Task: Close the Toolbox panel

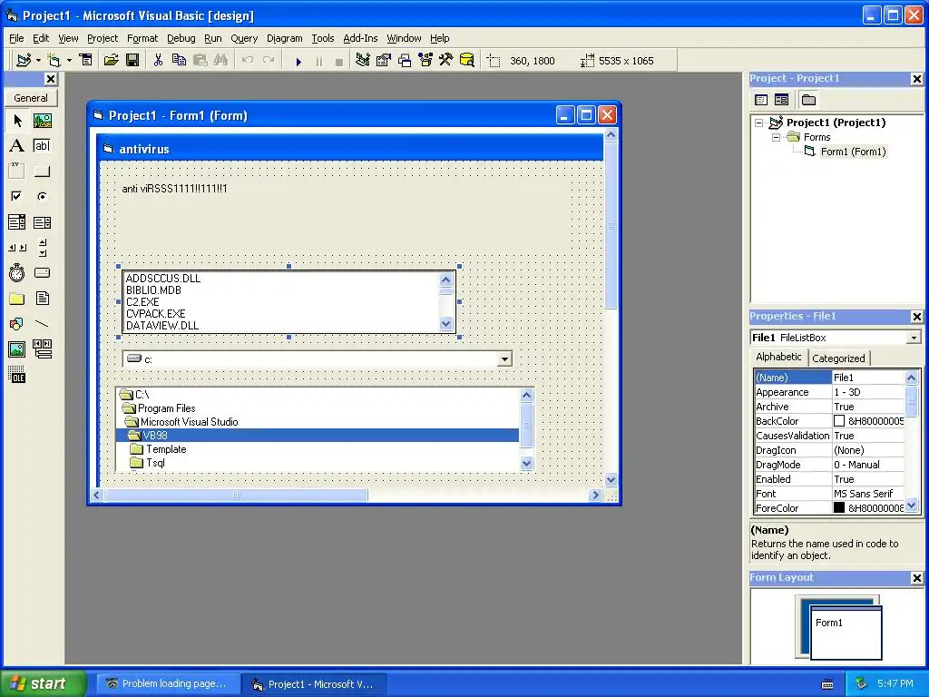Action: pos(51,79)
